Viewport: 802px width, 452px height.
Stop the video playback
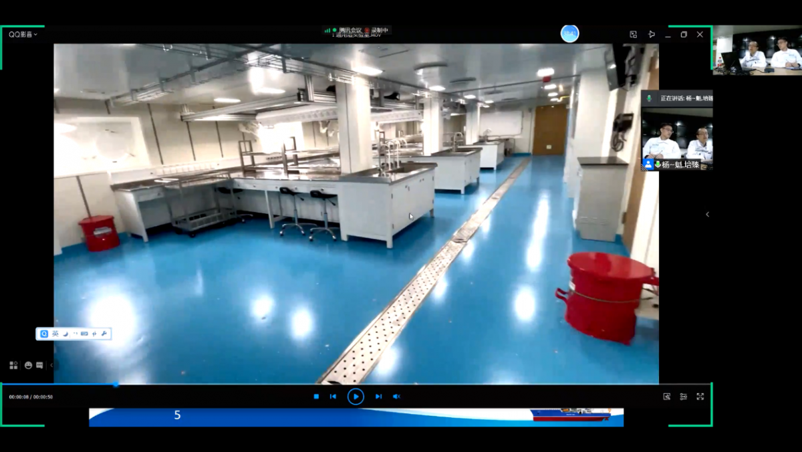[316, 397]
